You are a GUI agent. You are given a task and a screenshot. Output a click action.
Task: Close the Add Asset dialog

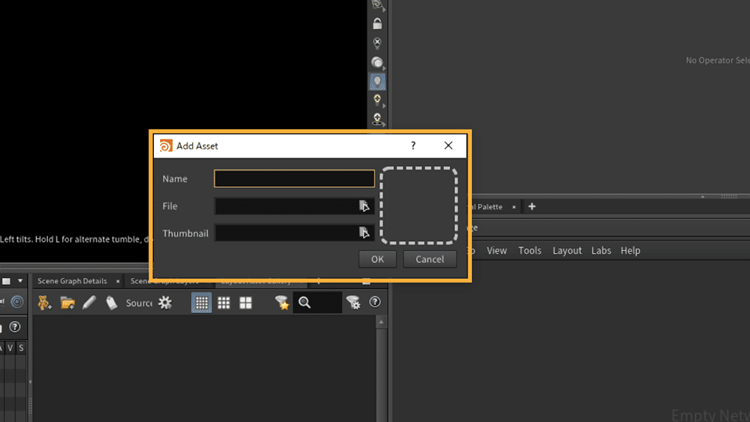click(x=448, y=146)
